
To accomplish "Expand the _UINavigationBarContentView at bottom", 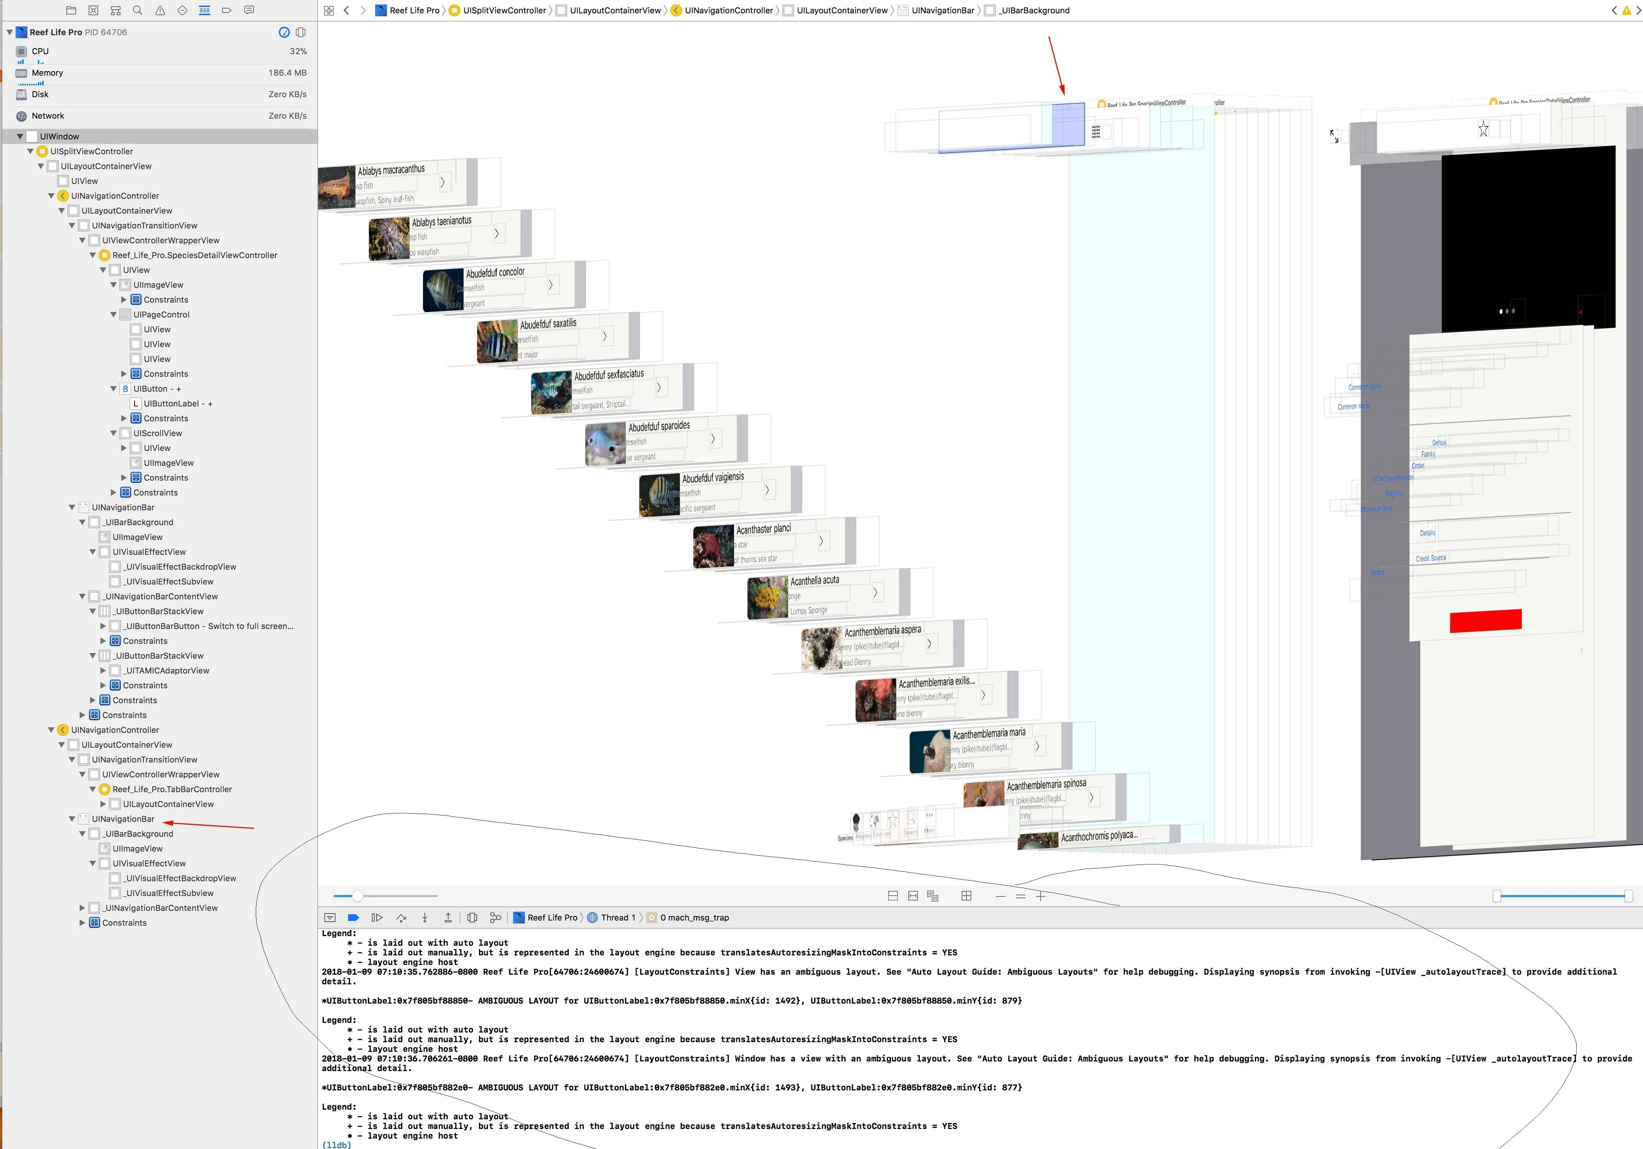I will (82, 908).
